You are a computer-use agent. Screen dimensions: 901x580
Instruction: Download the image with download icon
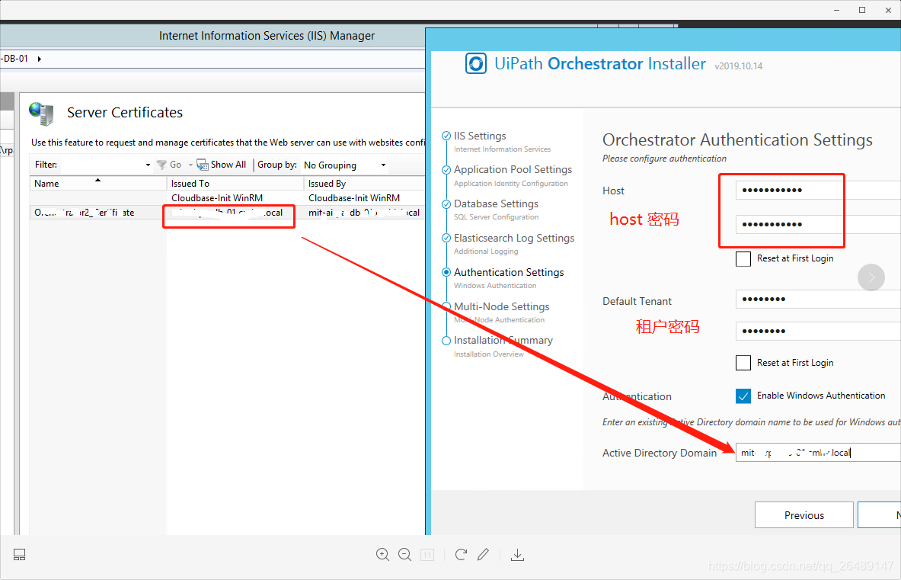point(517,555)
